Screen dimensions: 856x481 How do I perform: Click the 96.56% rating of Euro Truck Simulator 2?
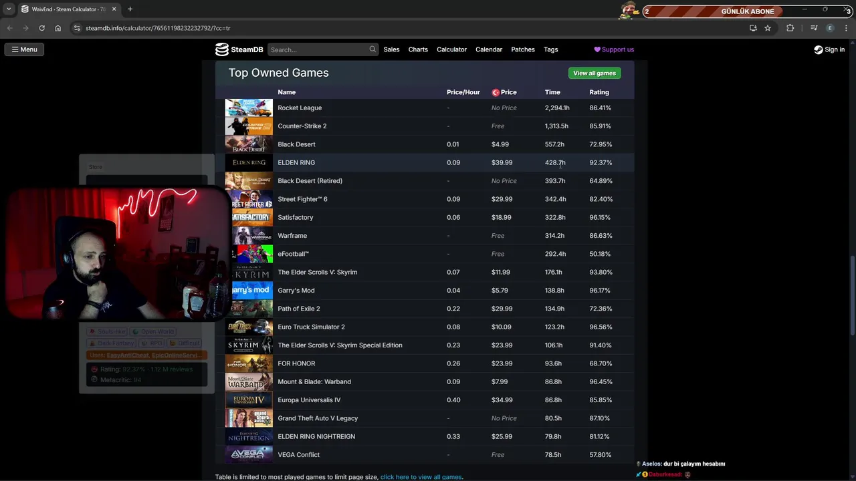point(601,327)
